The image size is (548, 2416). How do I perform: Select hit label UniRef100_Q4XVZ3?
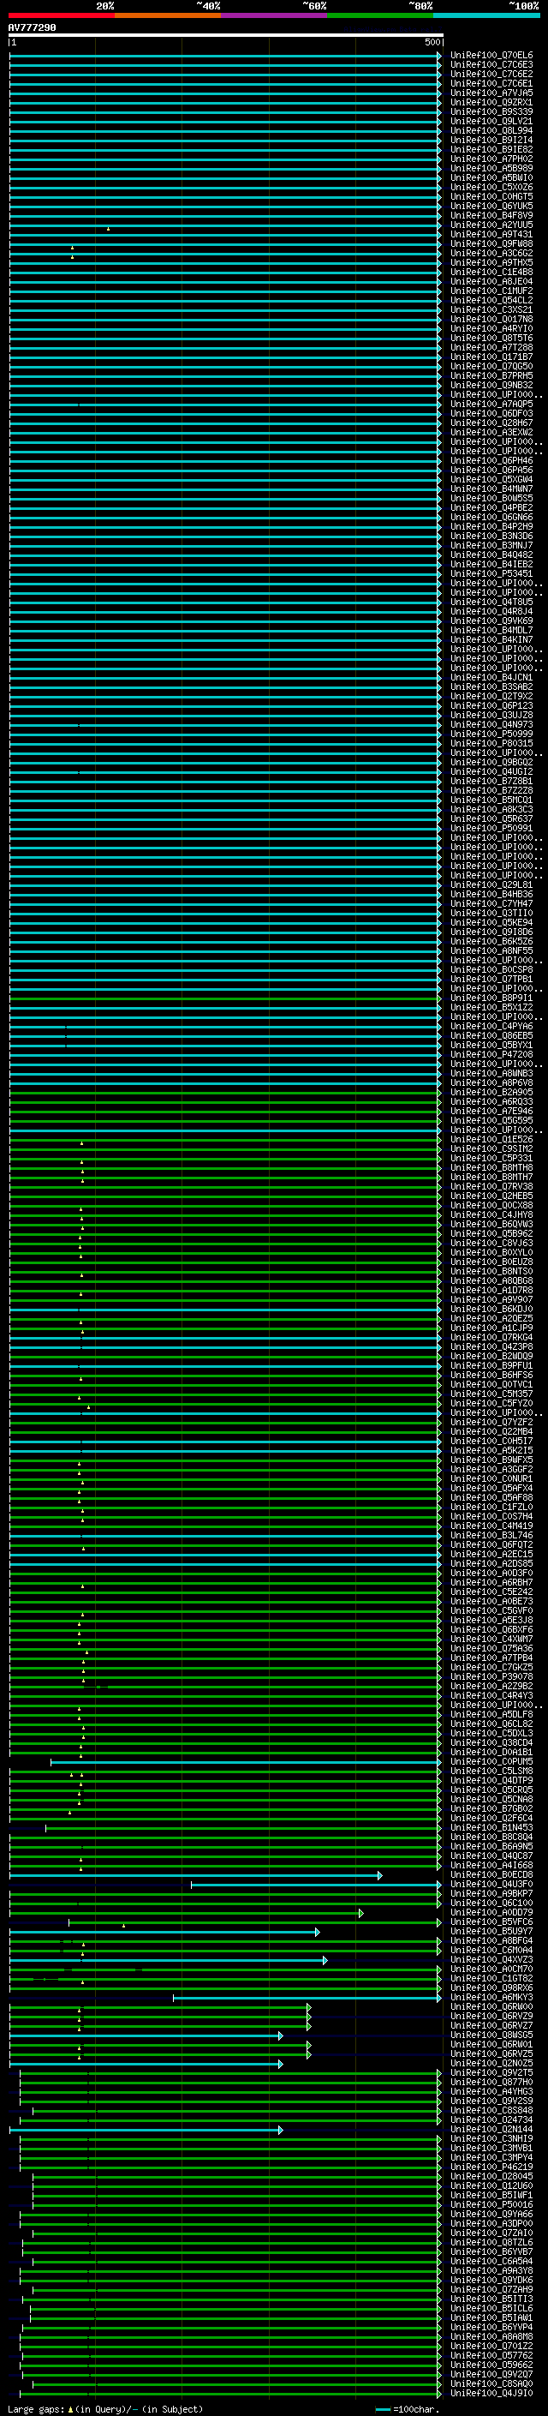[491, 1959]
